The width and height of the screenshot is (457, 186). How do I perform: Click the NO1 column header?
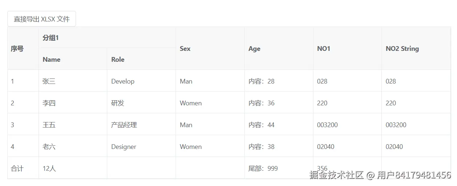click(324, 49)
